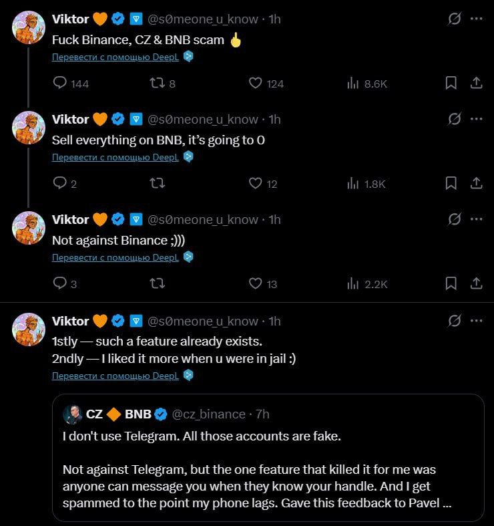Open three-dot menu on 'Sell everything' tweet

coord(476,119)
